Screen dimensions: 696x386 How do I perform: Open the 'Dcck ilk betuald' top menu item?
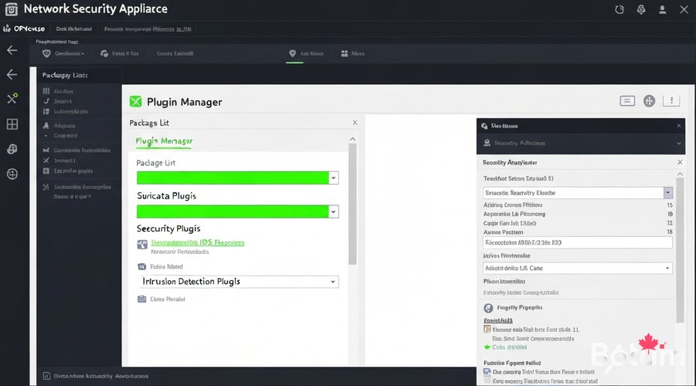coord(73,29)
